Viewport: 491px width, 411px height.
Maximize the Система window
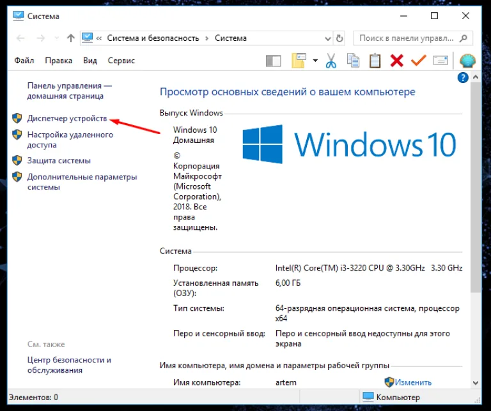point(434,15)
